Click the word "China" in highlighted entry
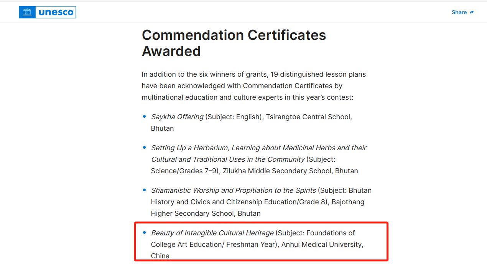 pyautogui.click(x=160, y=256)
